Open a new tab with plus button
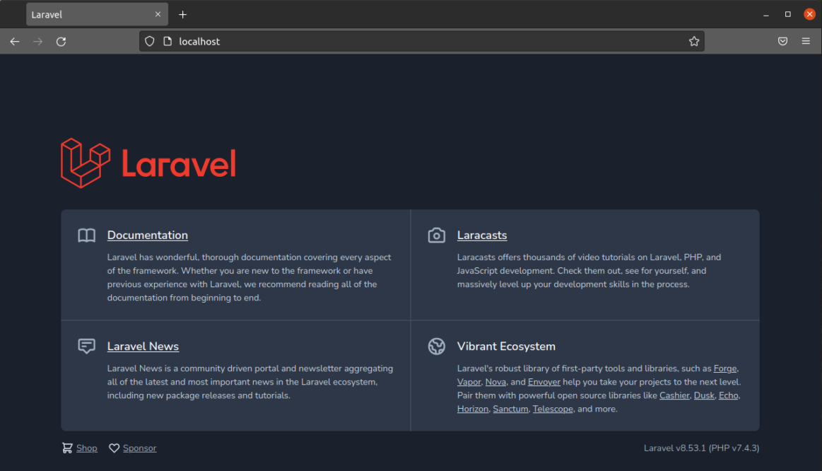The height and width of the screenshot is (471, 822). tap(182, 15)
